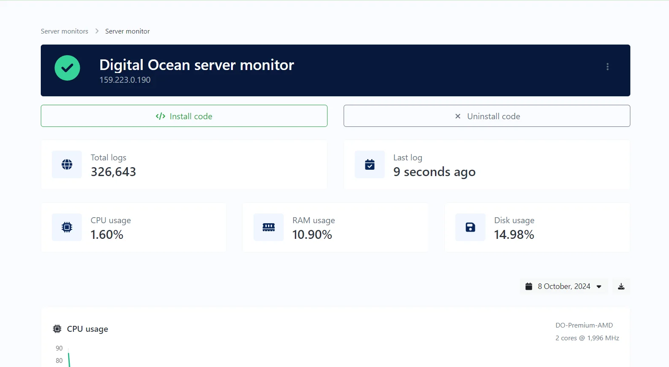This screenshot has width=669, height=367.
Task: Open the 8 October, 2024 date dropdown
Action: pos(564,286)
